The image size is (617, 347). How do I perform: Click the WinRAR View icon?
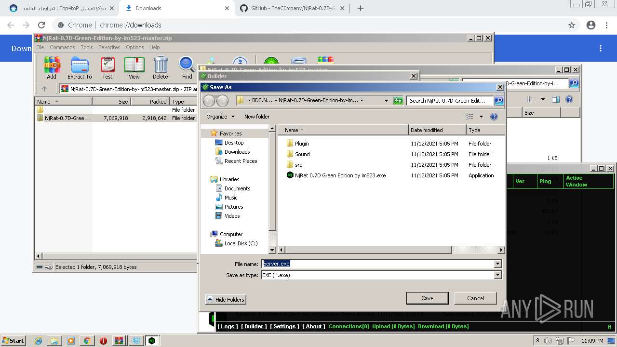click(x=134, y=67)
